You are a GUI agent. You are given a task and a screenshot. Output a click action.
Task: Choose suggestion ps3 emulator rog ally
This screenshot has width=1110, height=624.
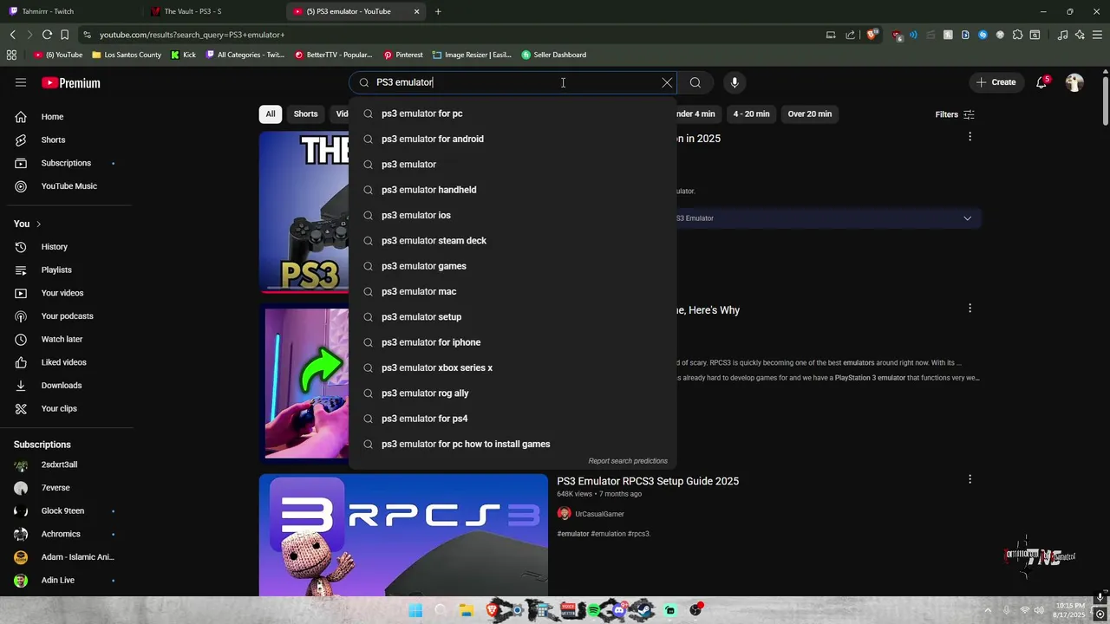(x=512, y=393)
